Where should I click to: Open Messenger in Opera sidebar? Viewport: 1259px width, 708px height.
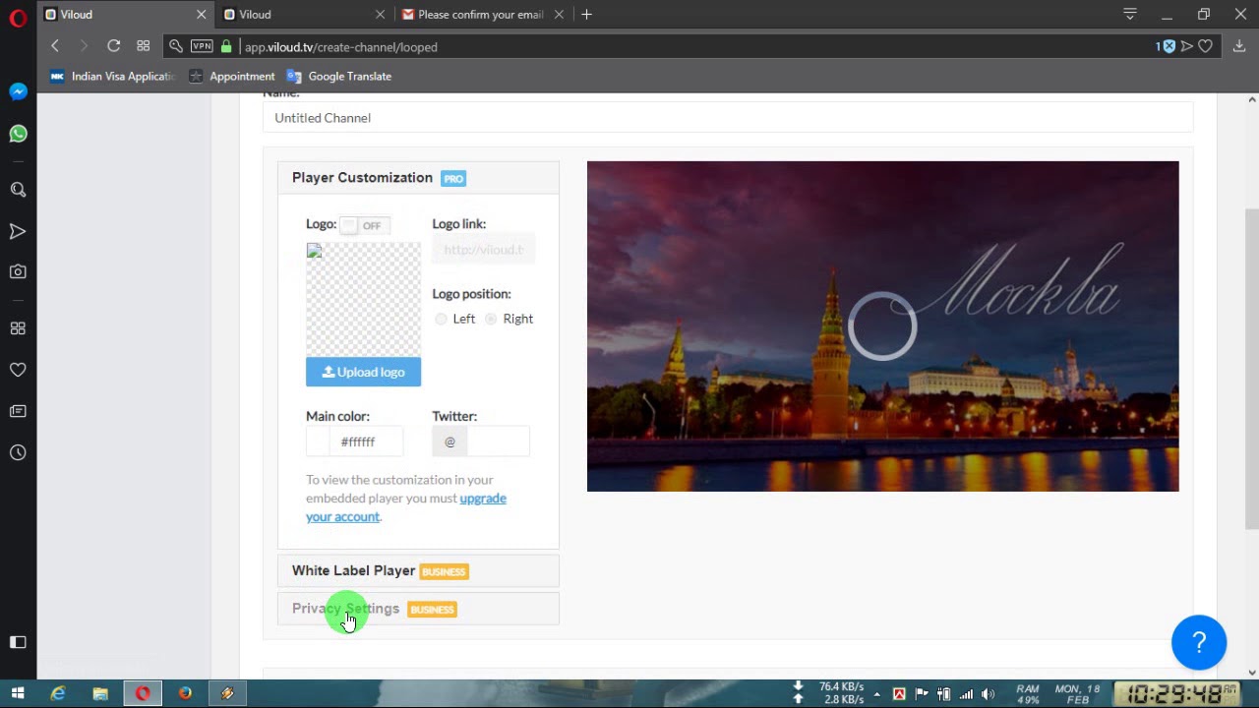click(18, 91)
